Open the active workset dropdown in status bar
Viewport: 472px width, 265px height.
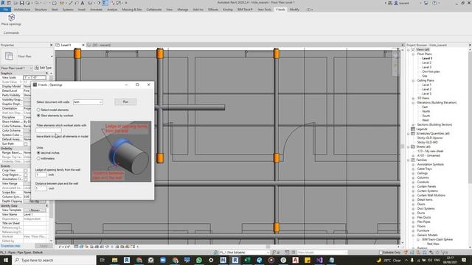(x=243, y=252)
